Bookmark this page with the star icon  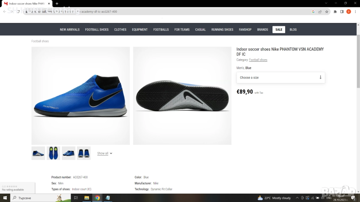point(327,12)
